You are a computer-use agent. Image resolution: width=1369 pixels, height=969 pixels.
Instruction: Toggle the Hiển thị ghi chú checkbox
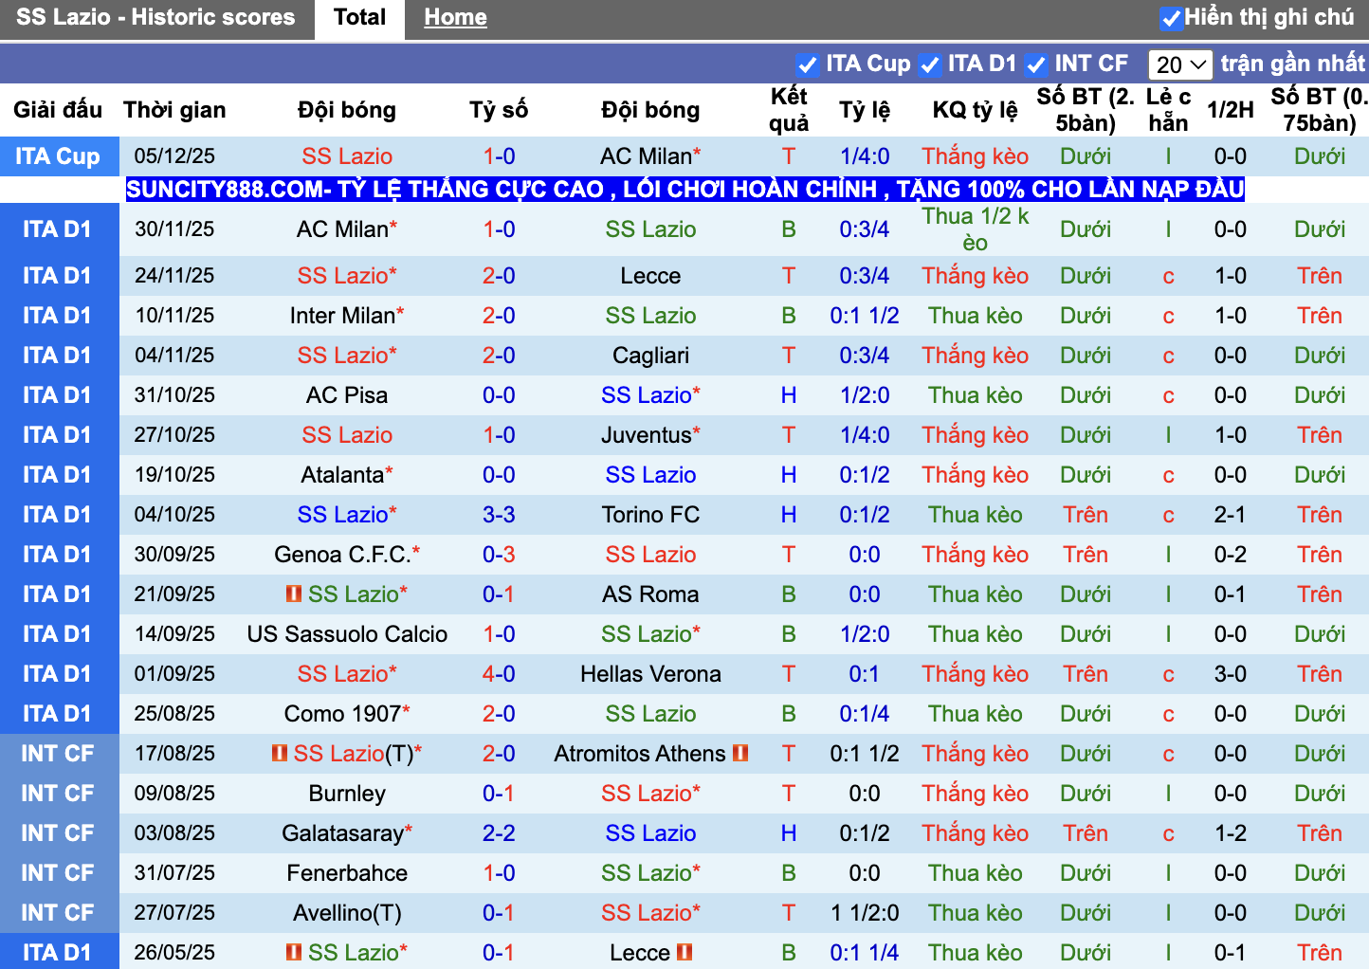1172,18
